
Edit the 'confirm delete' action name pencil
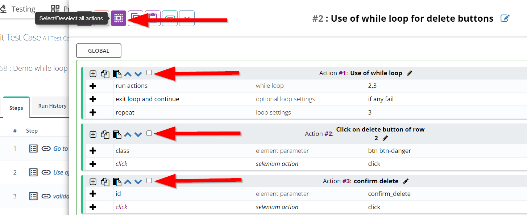pos(406,181)
